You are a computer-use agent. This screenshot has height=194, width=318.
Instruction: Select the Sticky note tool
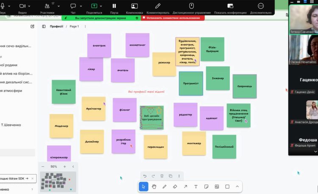point(206,186)
